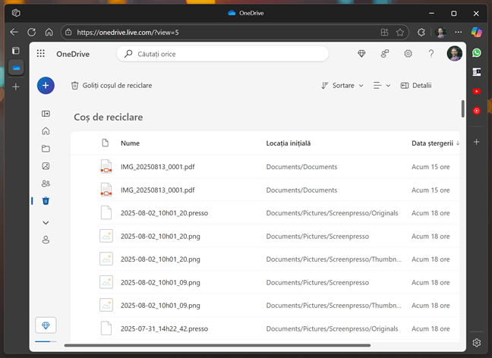Screen dimensions: 492x358
Task: Open the share activity icon in header
Action: [x=385, y=54]
